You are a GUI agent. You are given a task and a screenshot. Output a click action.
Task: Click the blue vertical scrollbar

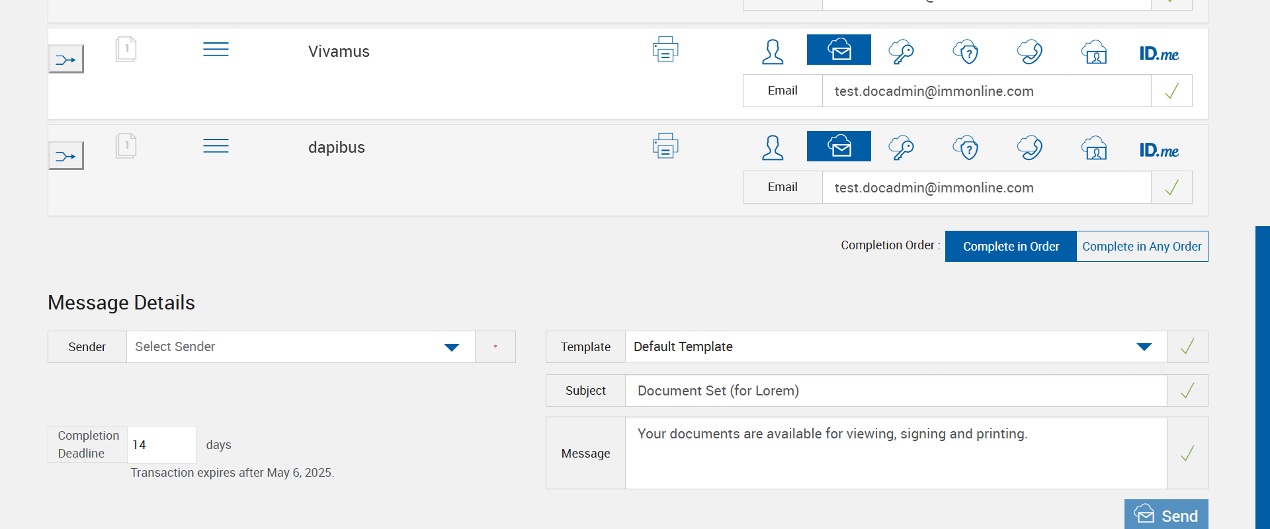pyautogui.click(x=1262, y=377)
